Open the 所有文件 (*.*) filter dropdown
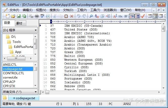 20,92
